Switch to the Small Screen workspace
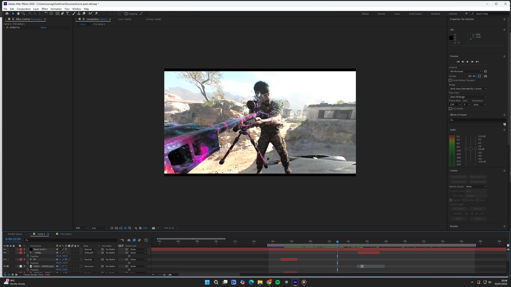Viewport: 511px width, 287px height. coord(415,14)
